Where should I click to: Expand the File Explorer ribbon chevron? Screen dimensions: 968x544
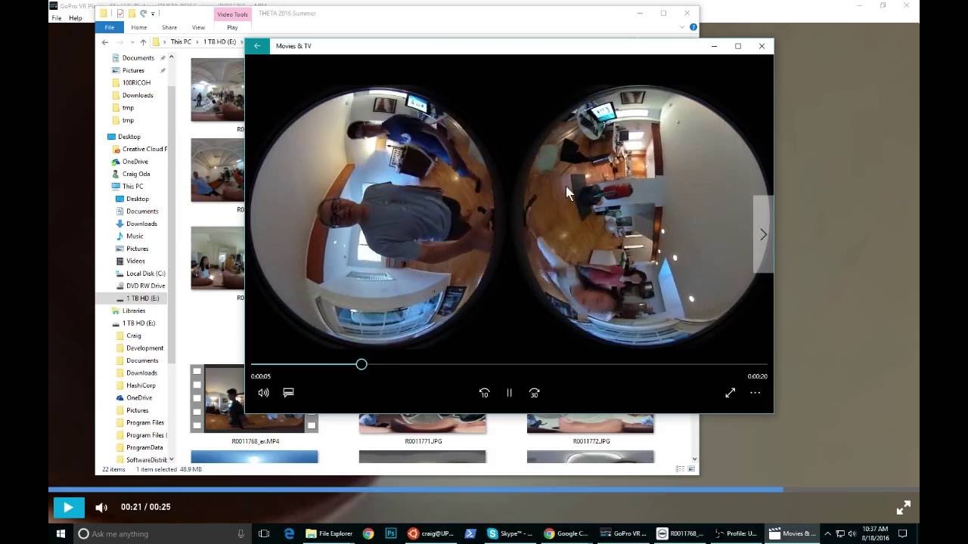coord(681,27)
